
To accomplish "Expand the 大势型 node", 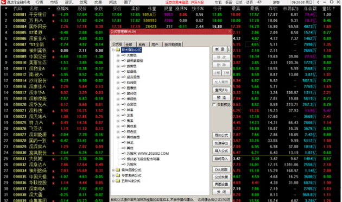I will [x=118, y=55].
